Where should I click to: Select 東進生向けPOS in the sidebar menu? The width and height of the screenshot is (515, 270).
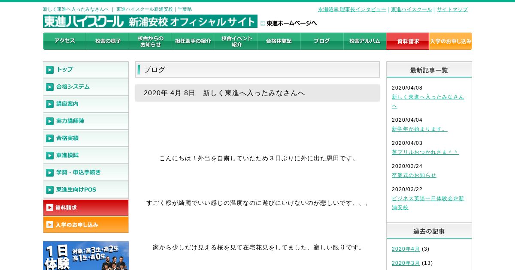86,189
